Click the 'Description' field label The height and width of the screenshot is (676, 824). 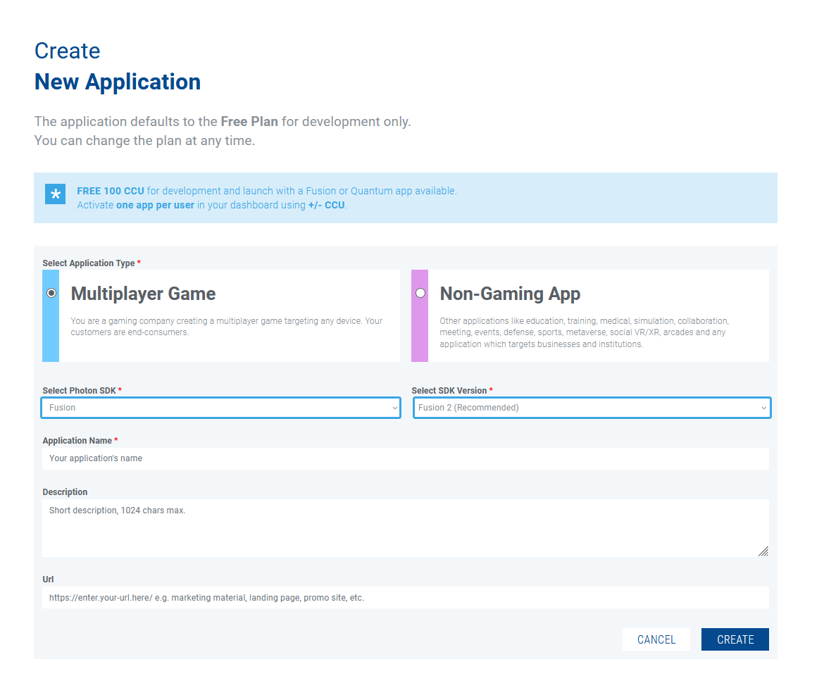(65, 492)
